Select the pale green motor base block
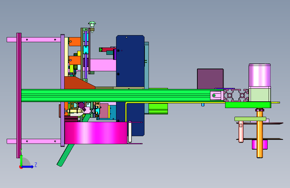This screenshot has height=188, width=290. [x=260, y=94]
